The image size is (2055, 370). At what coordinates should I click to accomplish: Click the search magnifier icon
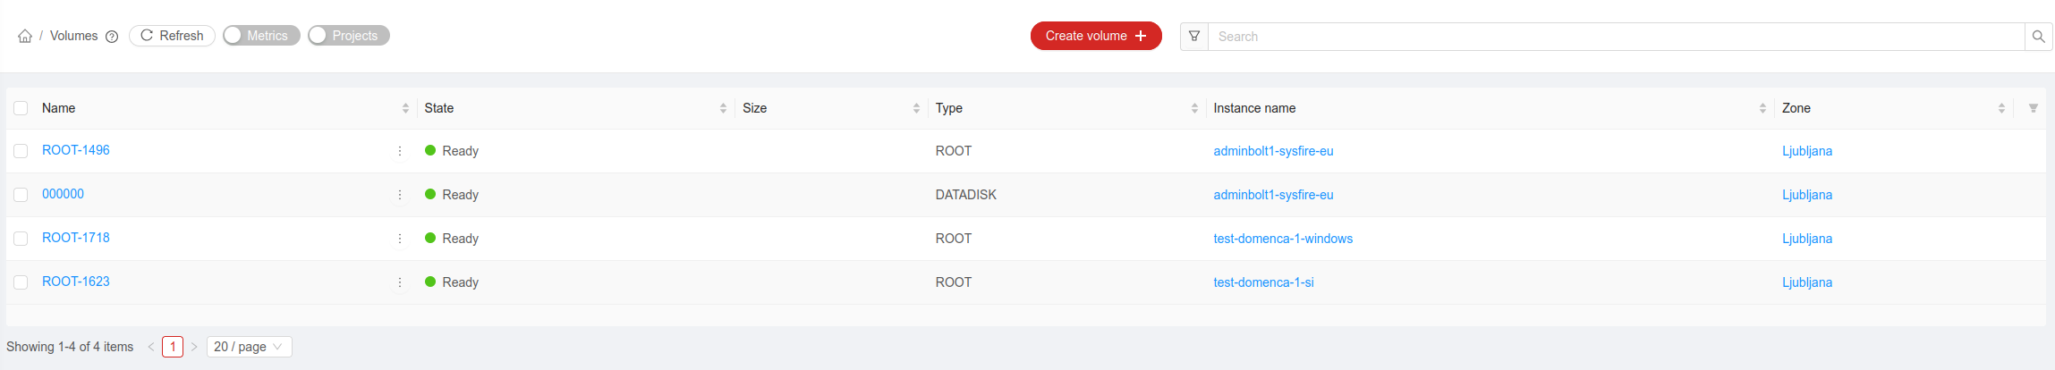point(2038,37)
